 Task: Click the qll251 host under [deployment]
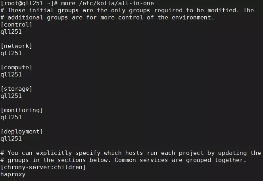tap(11, 139)
